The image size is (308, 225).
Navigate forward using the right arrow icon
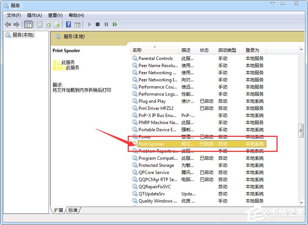[x=16, y=24]
